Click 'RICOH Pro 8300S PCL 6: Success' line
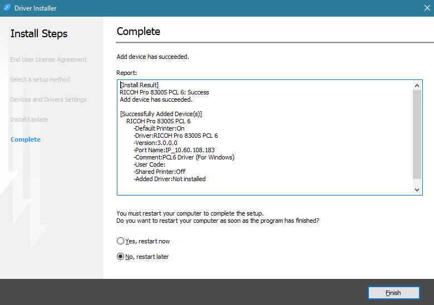The width and height of the screenshot is (434, 305). coord(164,92)
